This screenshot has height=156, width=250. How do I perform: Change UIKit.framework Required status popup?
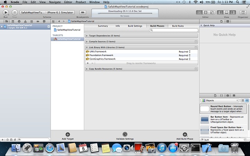pyautogui.click(x=185, y=52)
